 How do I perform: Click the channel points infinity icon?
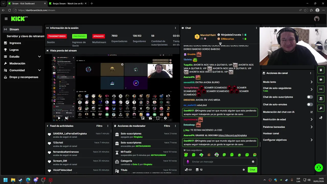tap(188, 170)
